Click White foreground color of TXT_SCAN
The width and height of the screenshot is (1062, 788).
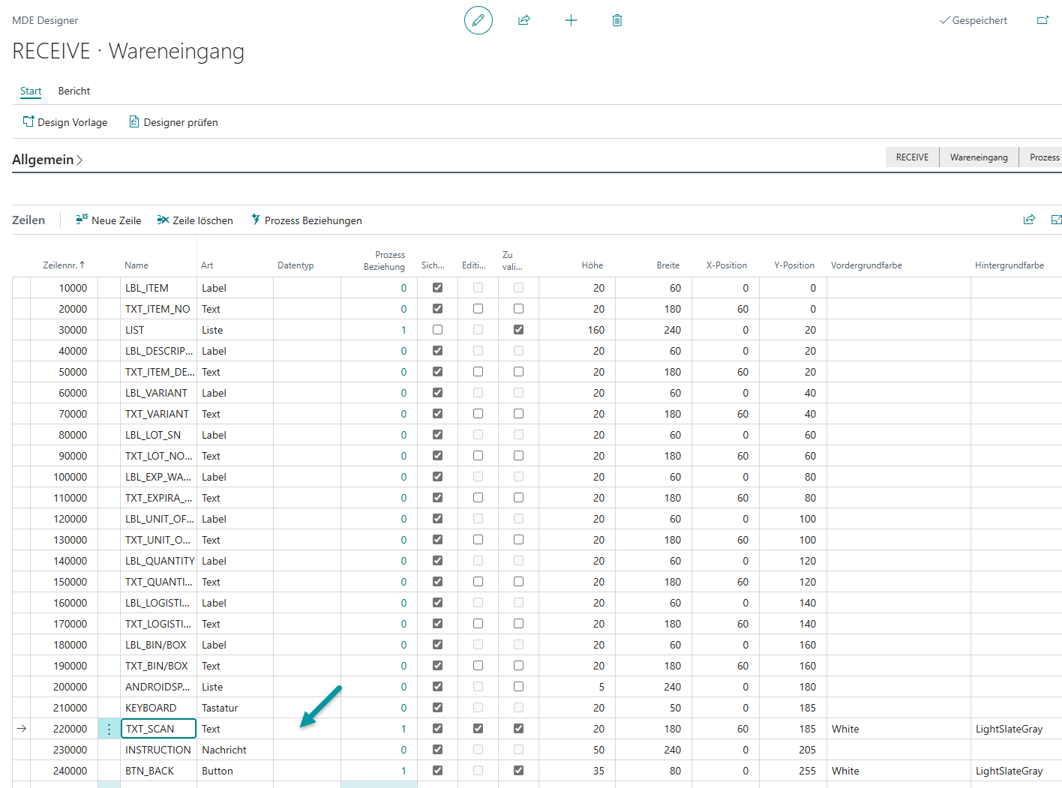tap(845, 729)
